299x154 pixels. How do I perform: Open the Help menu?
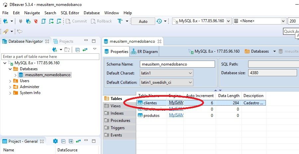(128, 13)
